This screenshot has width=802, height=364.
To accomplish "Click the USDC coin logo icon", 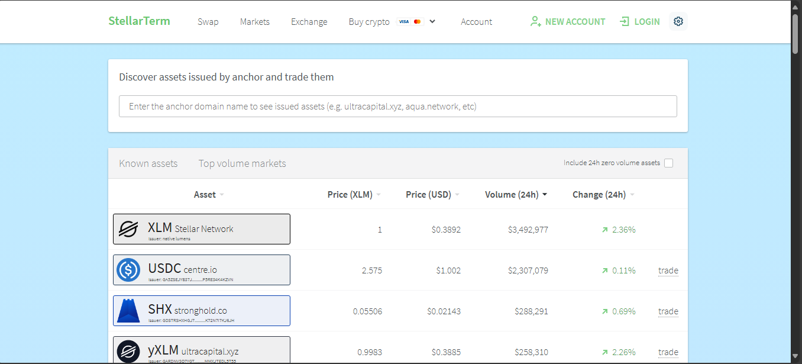I will pyautogui.click(x=128, y=270).
